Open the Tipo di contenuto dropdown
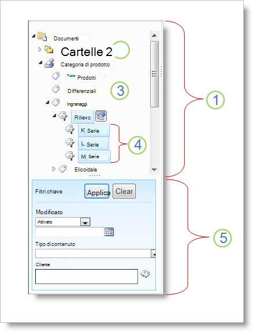Screen dimensions: 253x332 [154, 253]
